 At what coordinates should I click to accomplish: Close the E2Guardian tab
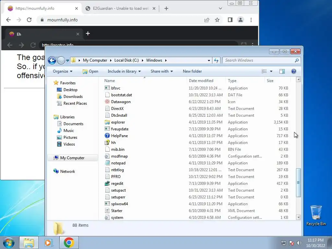[x=154, y=8]
